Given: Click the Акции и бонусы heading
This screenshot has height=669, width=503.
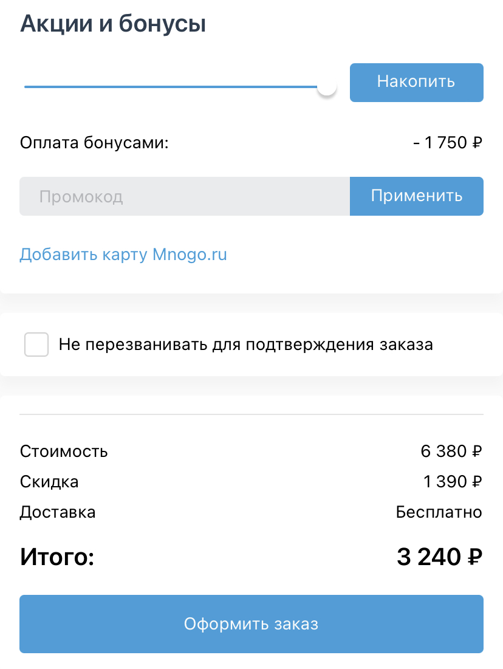Looking at the screenshot, I should coord(113,24).
